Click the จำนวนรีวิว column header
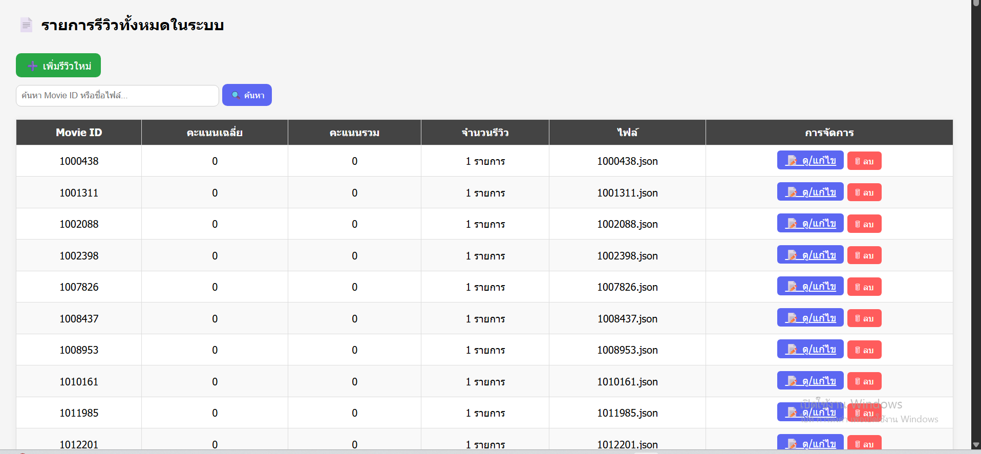Image resolution: width=981 pixels, height=454 pixels. 485,133
